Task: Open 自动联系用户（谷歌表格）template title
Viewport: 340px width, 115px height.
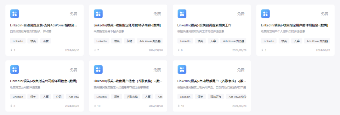Action: 212,81
